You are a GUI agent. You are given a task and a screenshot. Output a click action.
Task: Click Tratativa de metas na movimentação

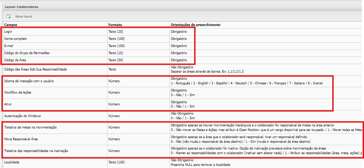point(30,127)
